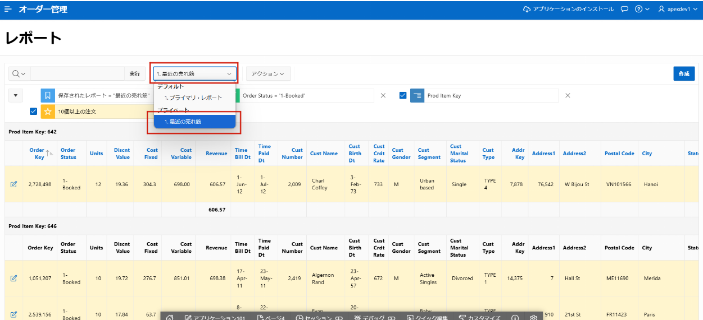Select 1. 最近の売れ筋 in the プライベート group

194,121
